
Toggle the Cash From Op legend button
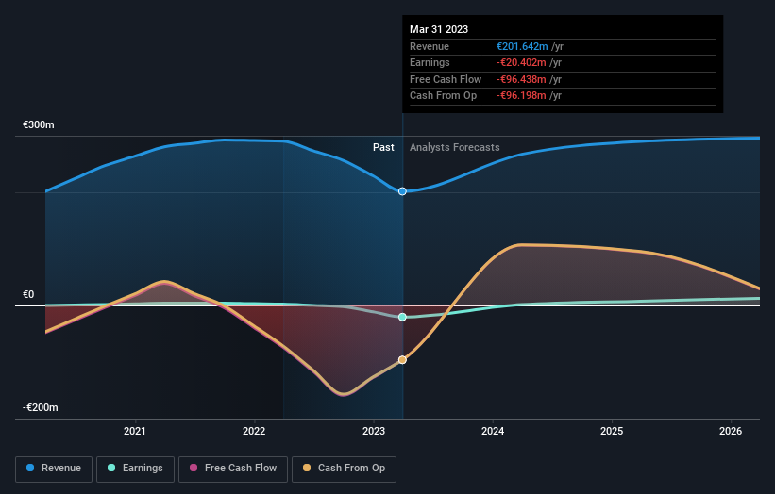(344, 469)
